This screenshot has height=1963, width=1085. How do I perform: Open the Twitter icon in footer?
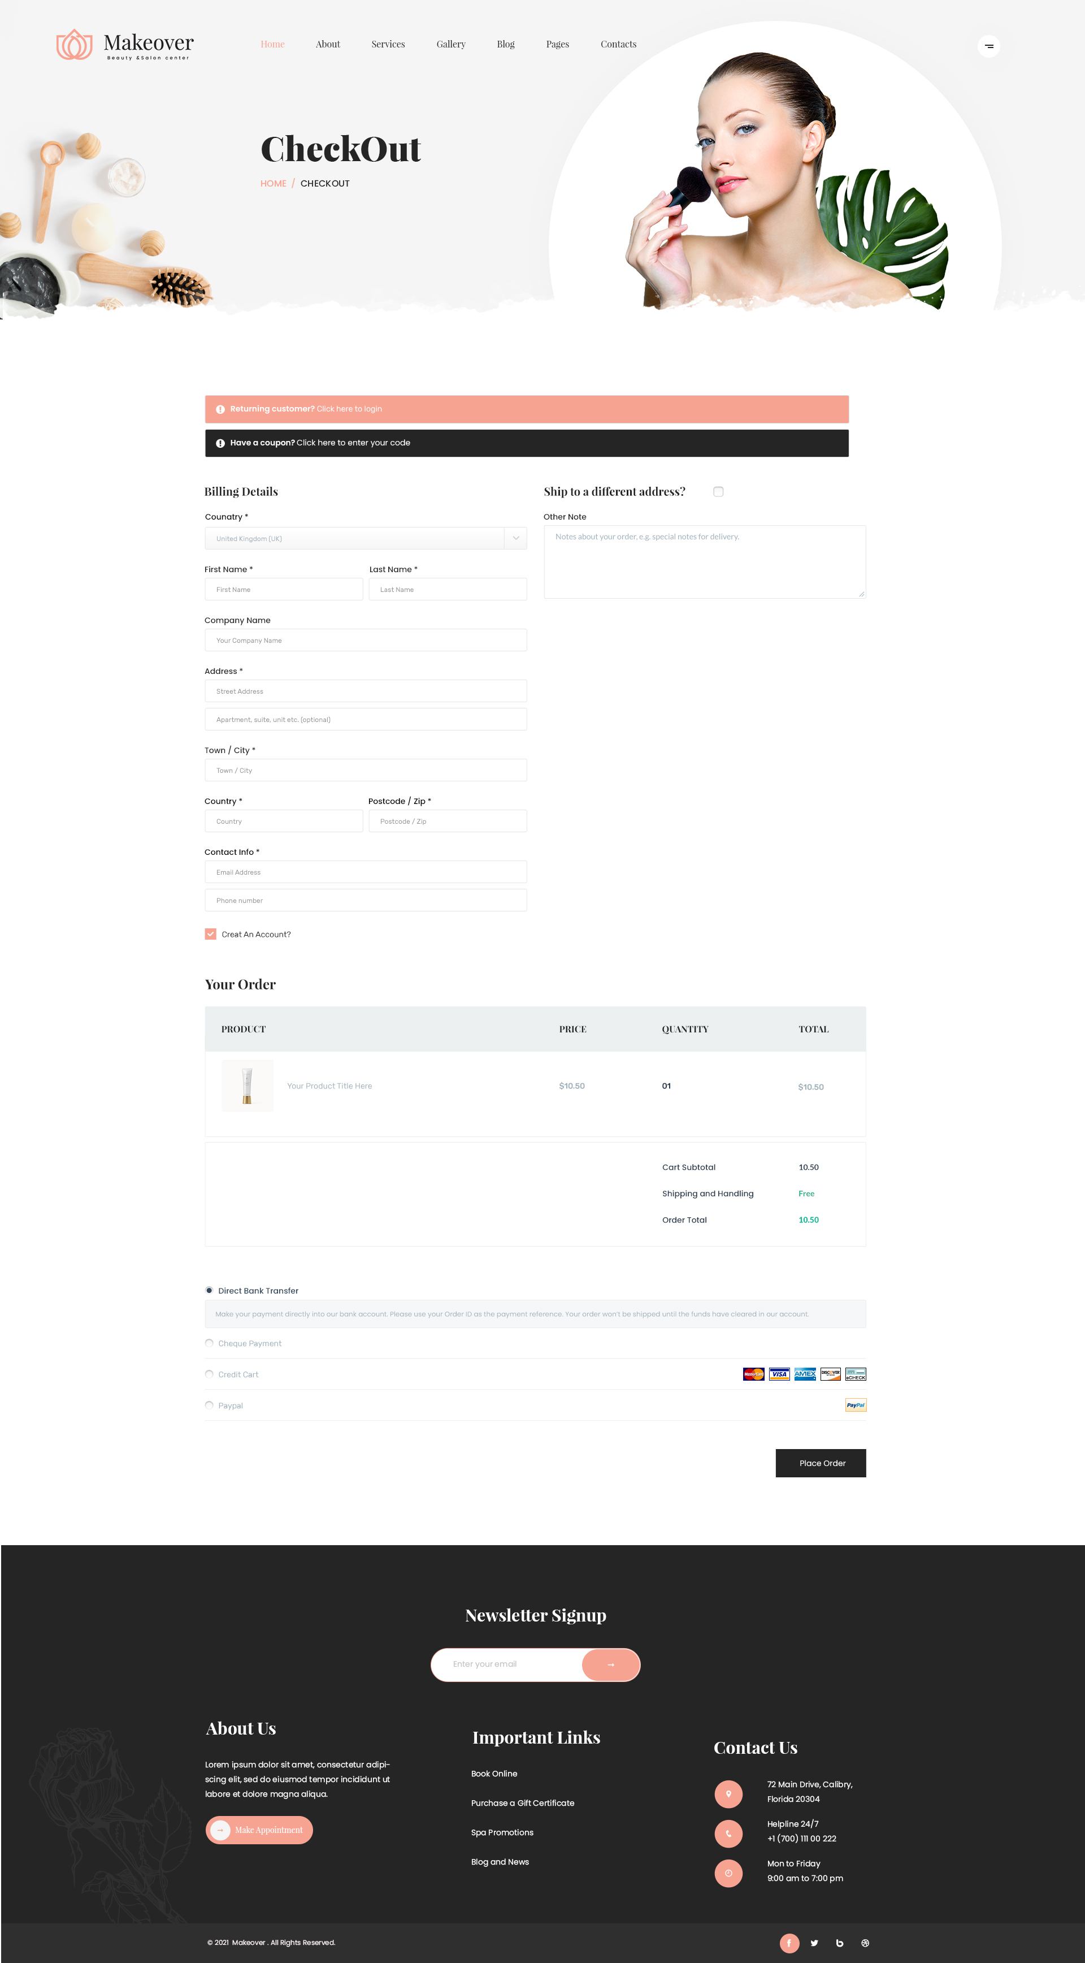coord(814,1943)
